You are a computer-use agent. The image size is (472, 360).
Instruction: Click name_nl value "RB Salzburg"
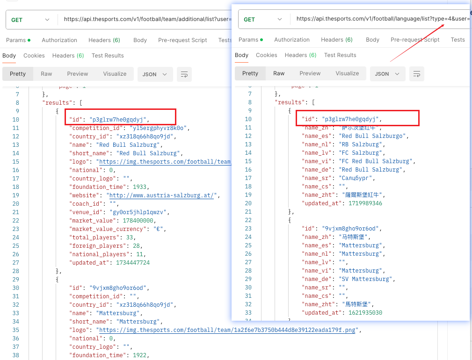pyautogui.click(x=360, y=144)
